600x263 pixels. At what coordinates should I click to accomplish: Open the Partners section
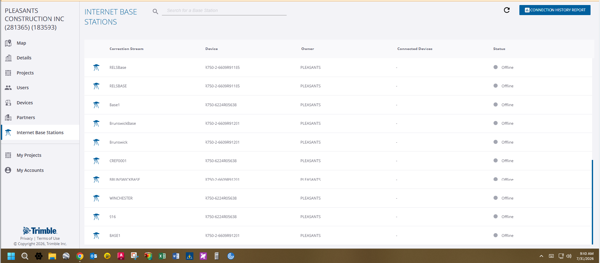pyautogui.click(x=26, y=118)
